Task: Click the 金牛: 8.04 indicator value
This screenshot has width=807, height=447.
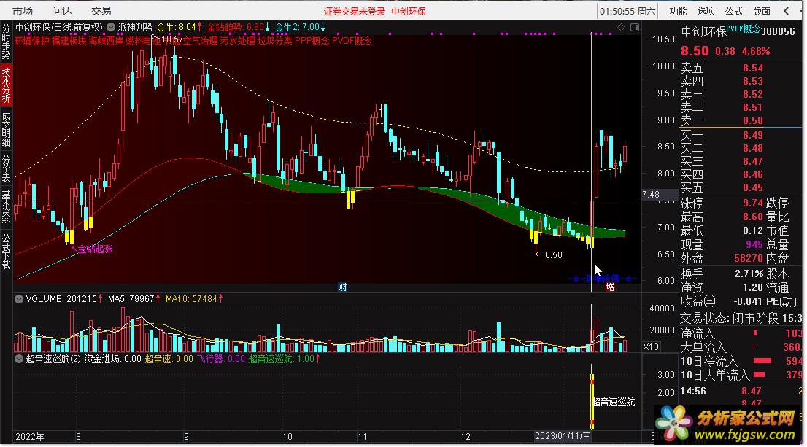Action: pyautogui.click(x=179, y=27)
